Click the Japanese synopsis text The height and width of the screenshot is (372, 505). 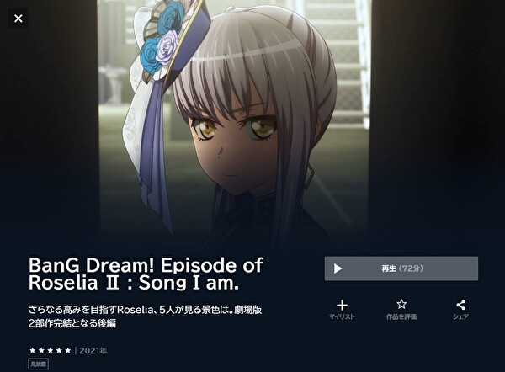145,316
